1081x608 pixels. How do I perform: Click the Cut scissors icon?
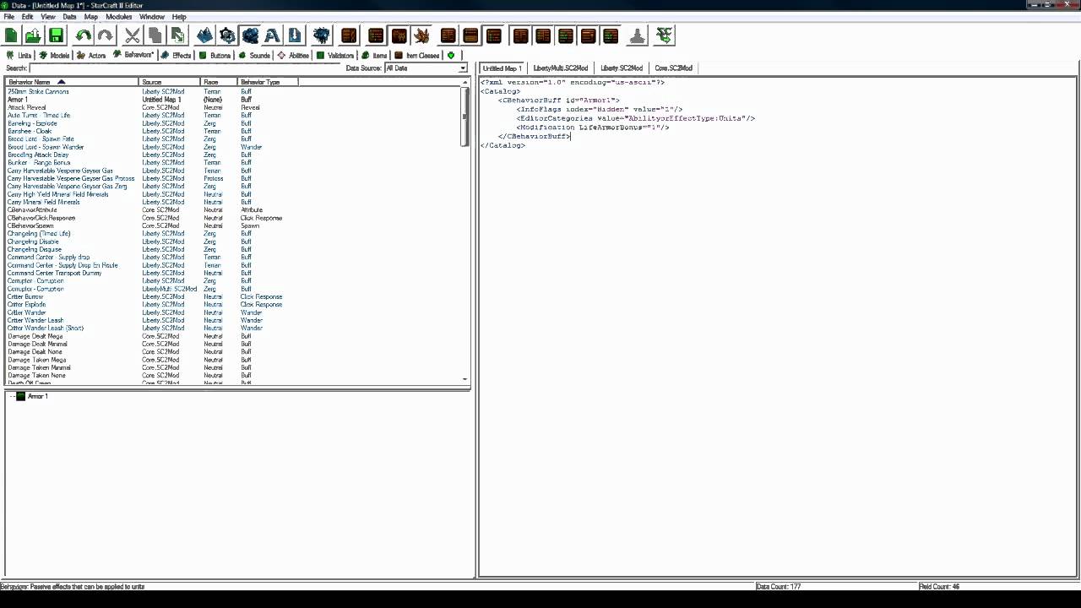(x=133, y=35)
